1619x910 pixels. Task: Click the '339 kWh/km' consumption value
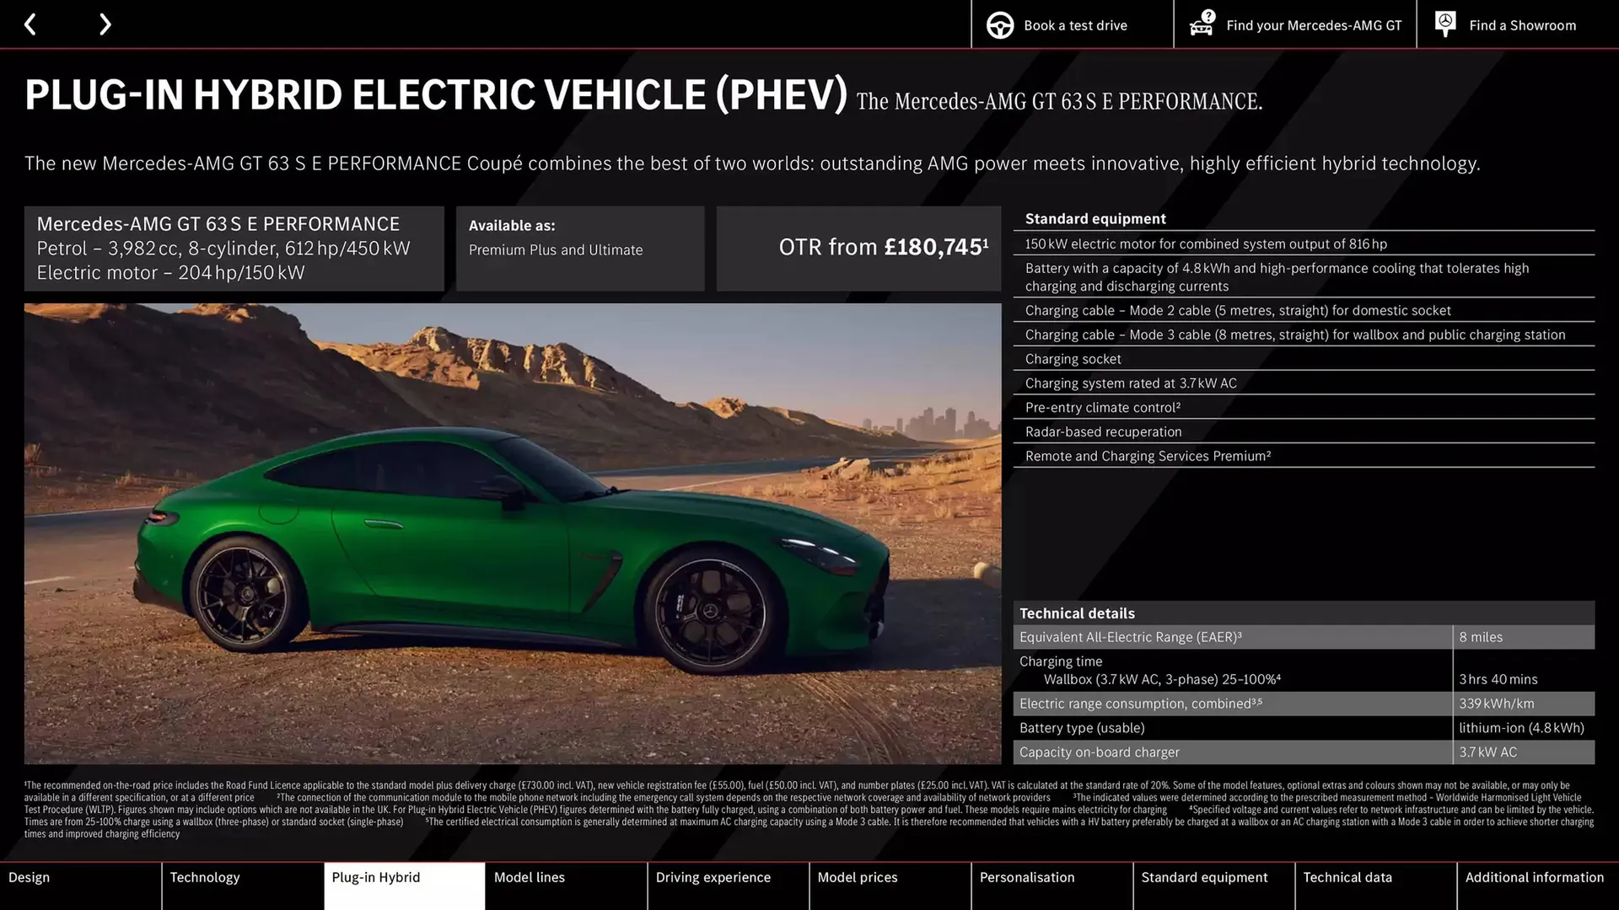pyautogui.click(x=1497, y=704)
